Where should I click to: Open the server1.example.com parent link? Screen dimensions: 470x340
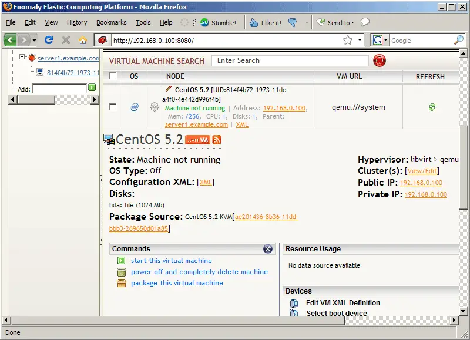pyautogui.click(x=196, y=124)
